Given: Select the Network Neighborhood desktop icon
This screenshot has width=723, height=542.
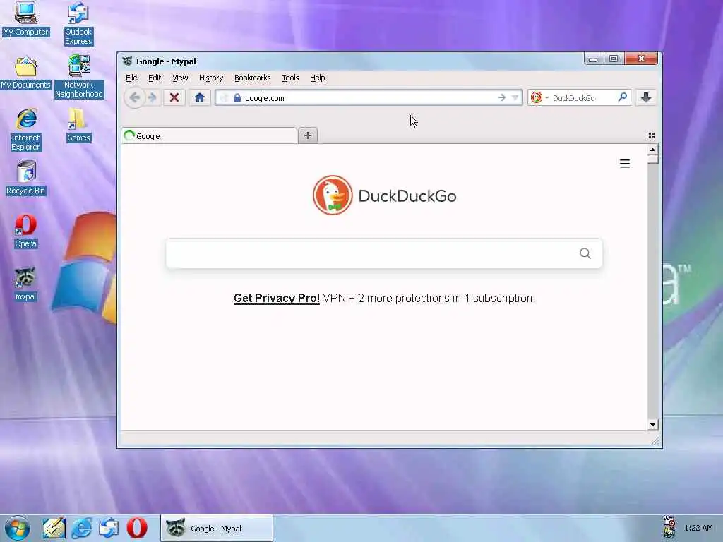Looking at the screenshot, I should 79,76.
